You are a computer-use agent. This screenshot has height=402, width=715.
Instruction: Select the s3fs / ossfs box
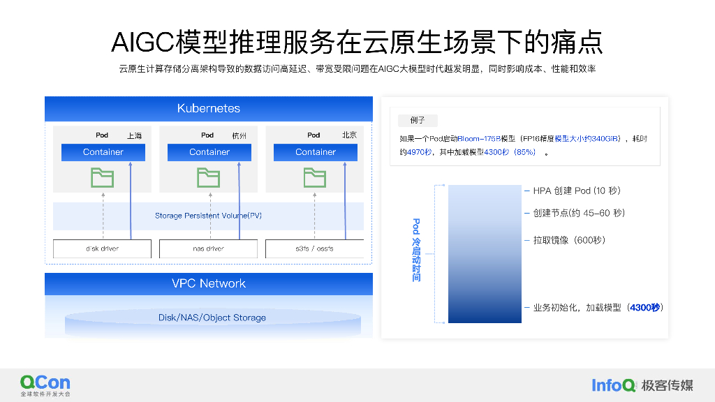(314, 248)
